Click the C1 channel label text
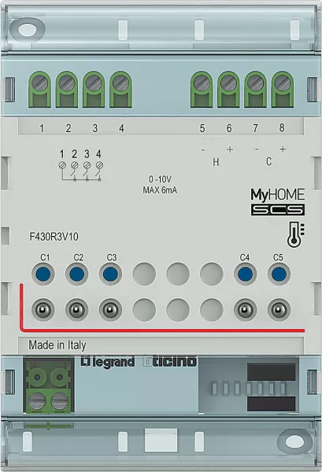322x472 pixels. click(45, 258)
